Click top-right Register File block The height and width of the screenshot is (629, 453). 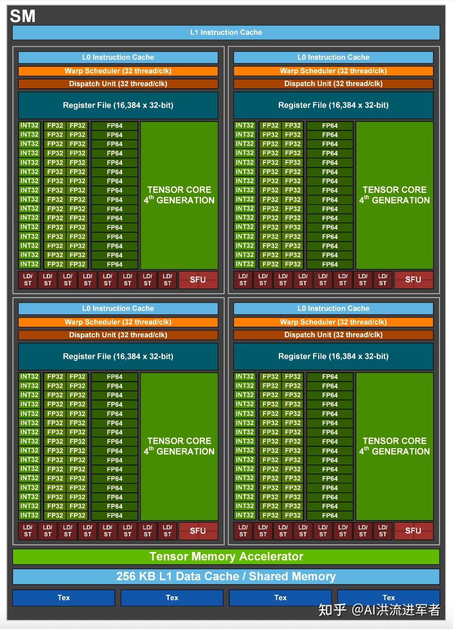click(x=333, y=105)
